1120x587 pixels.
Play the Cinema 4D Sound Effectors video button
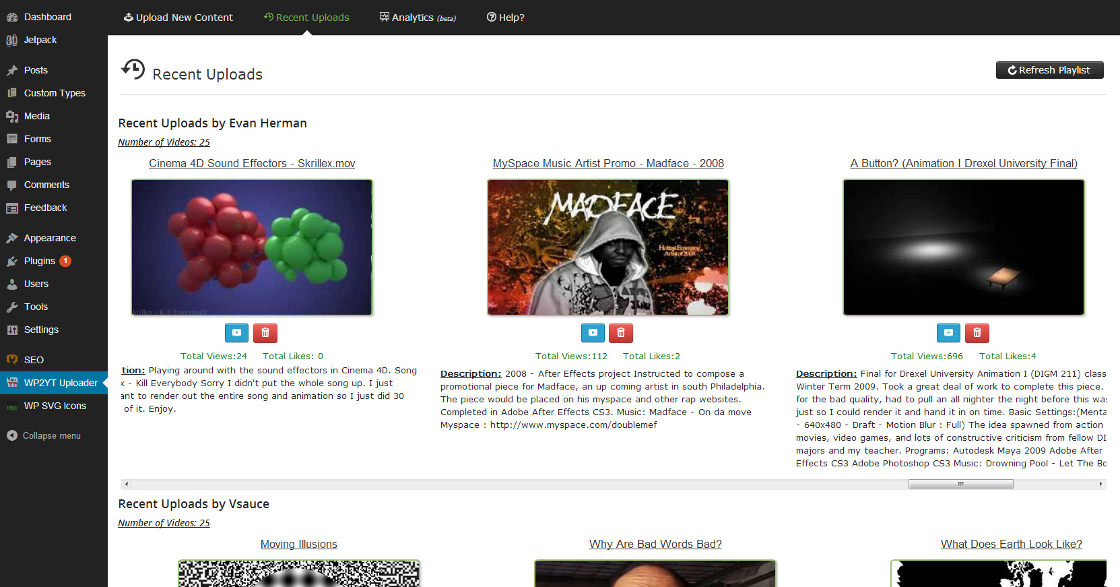pos(236,333)
